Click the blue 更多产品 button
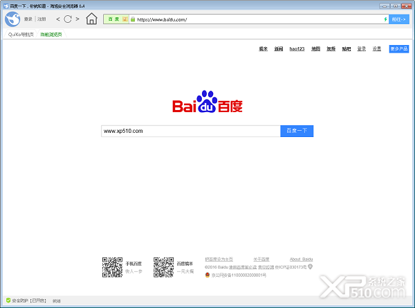The height and width of the screenshot is (308, 415). 399,48
